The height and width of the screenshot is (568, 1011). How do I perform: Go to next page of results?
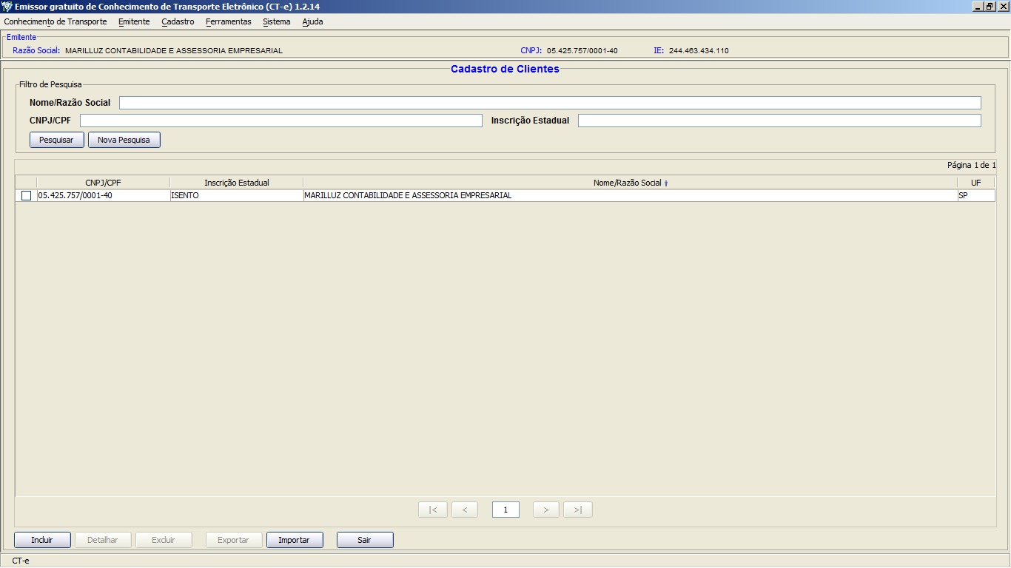coord(546,510)
